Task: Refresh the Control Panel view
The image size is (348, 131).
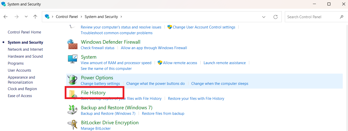Action: click(x=276, y=17)
